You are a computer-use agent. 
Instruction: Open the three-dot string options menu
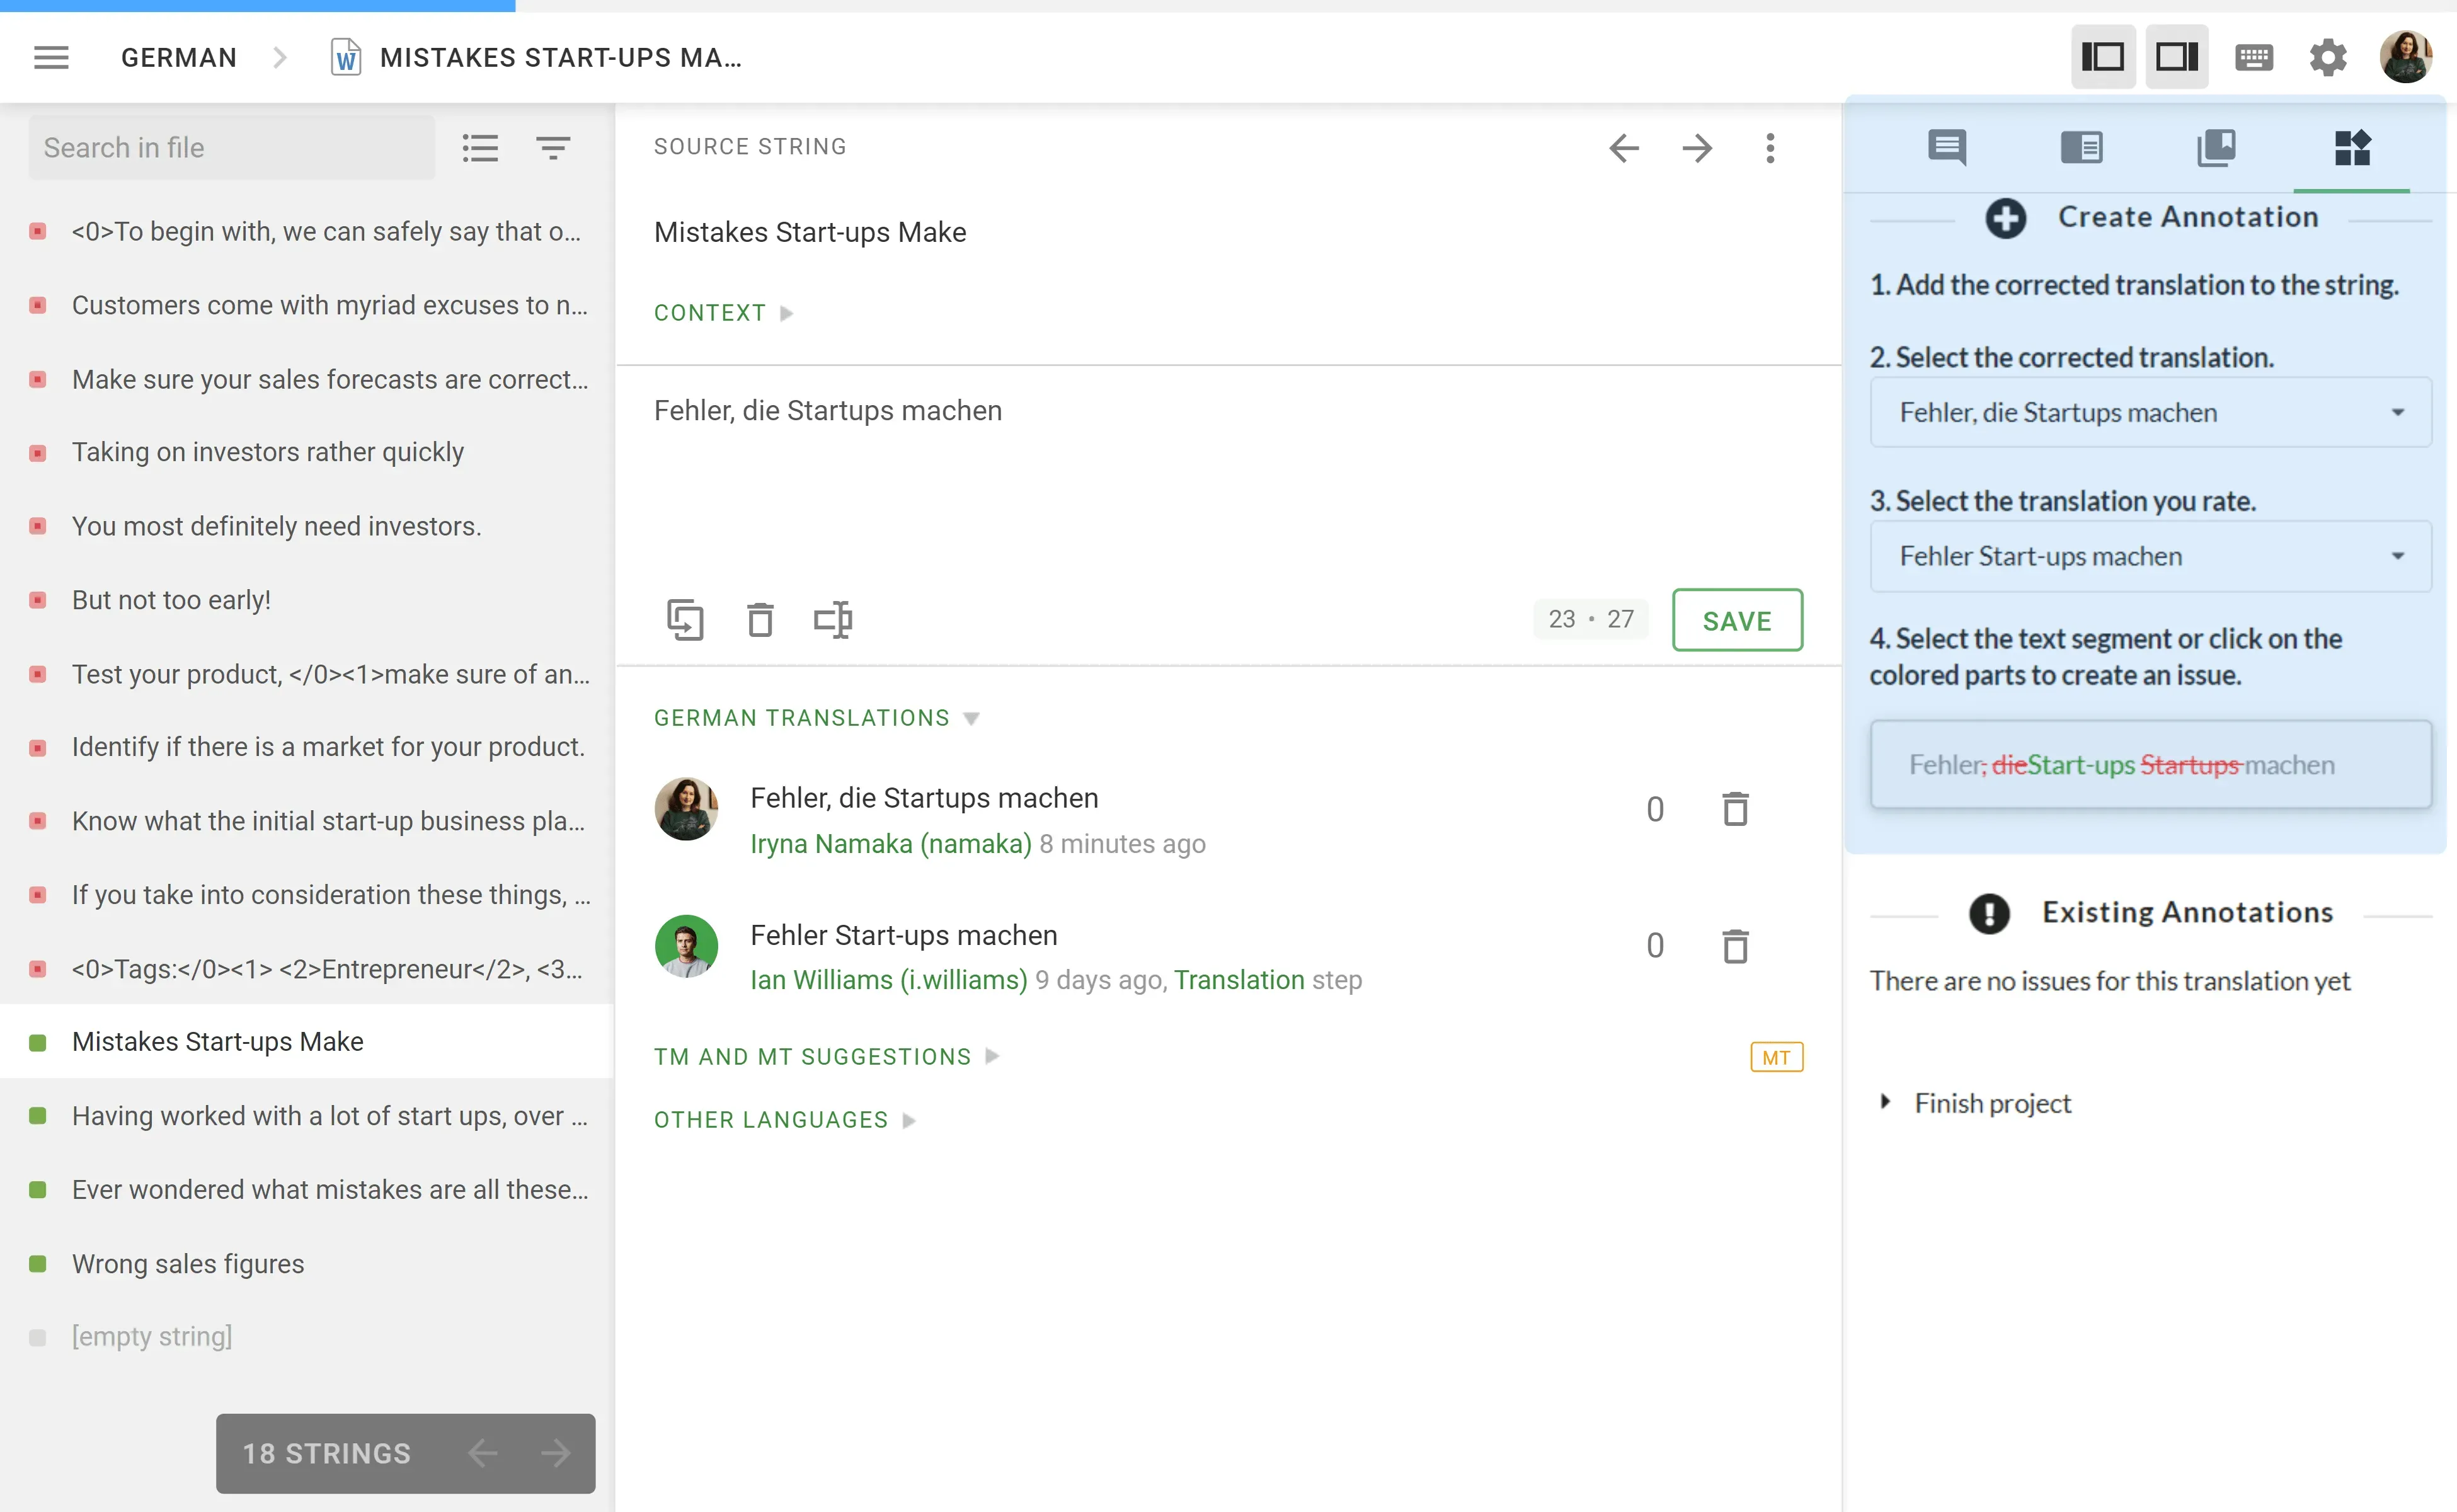tap(1770, 148)
